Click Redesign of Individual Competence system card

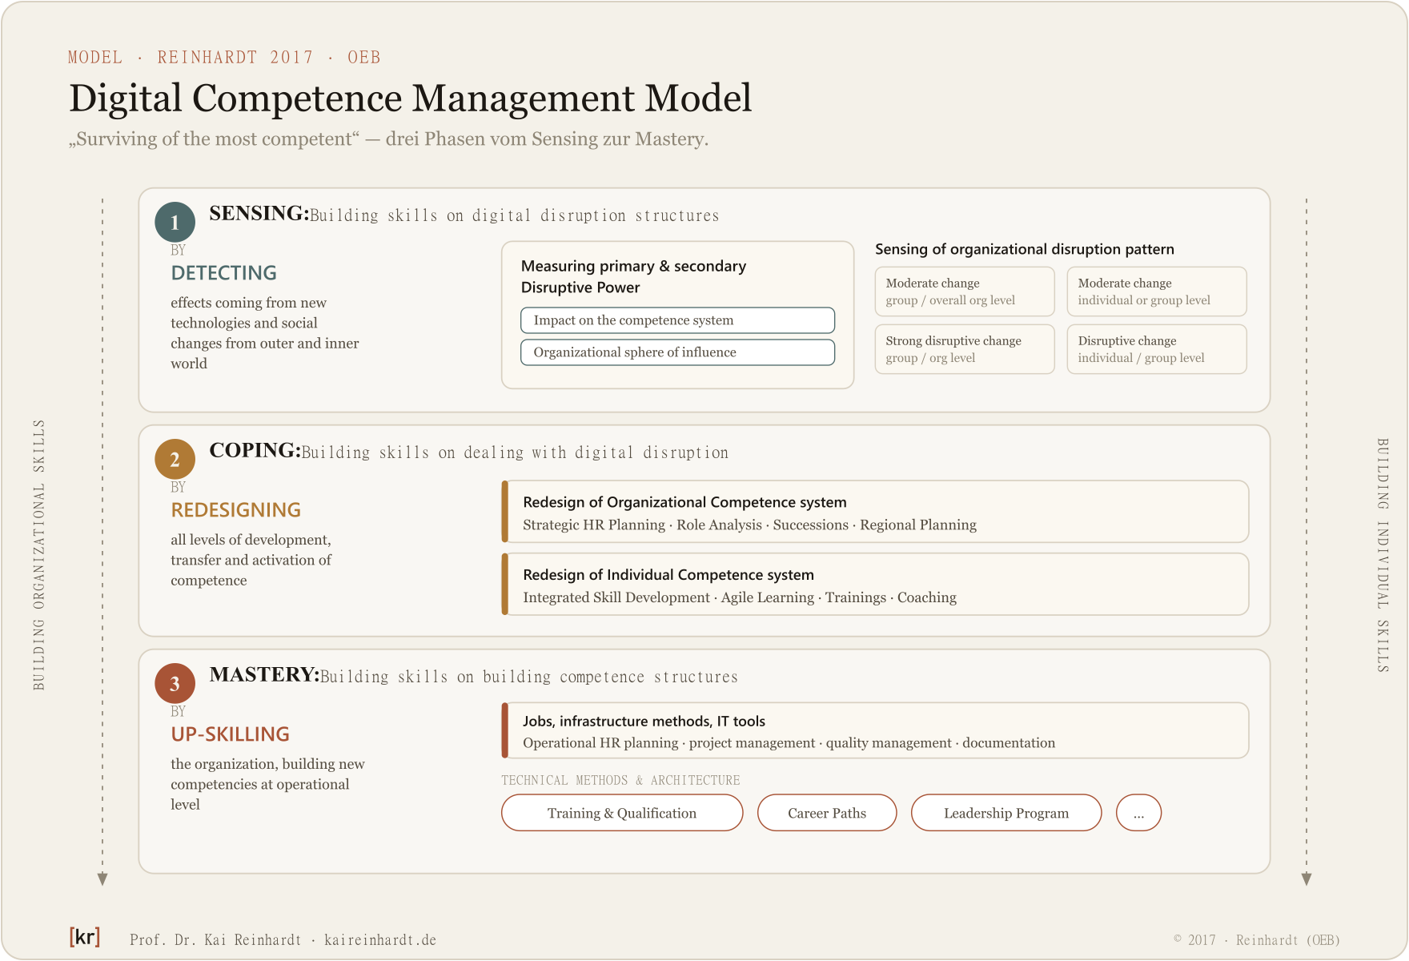875,585
